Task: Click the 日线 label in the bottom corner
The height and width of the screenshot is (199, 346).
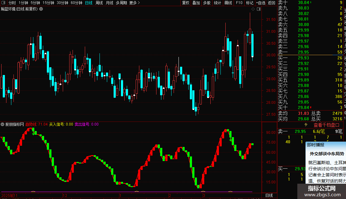Action: coord(269,195)
